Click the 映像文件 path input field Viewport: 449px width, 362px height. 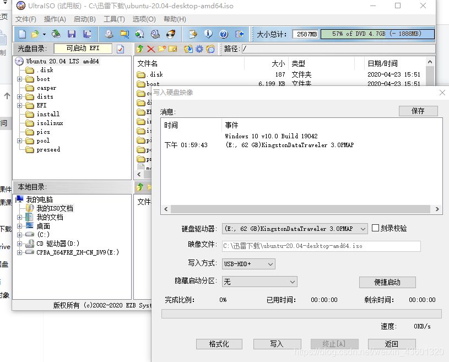coord(321,246)
